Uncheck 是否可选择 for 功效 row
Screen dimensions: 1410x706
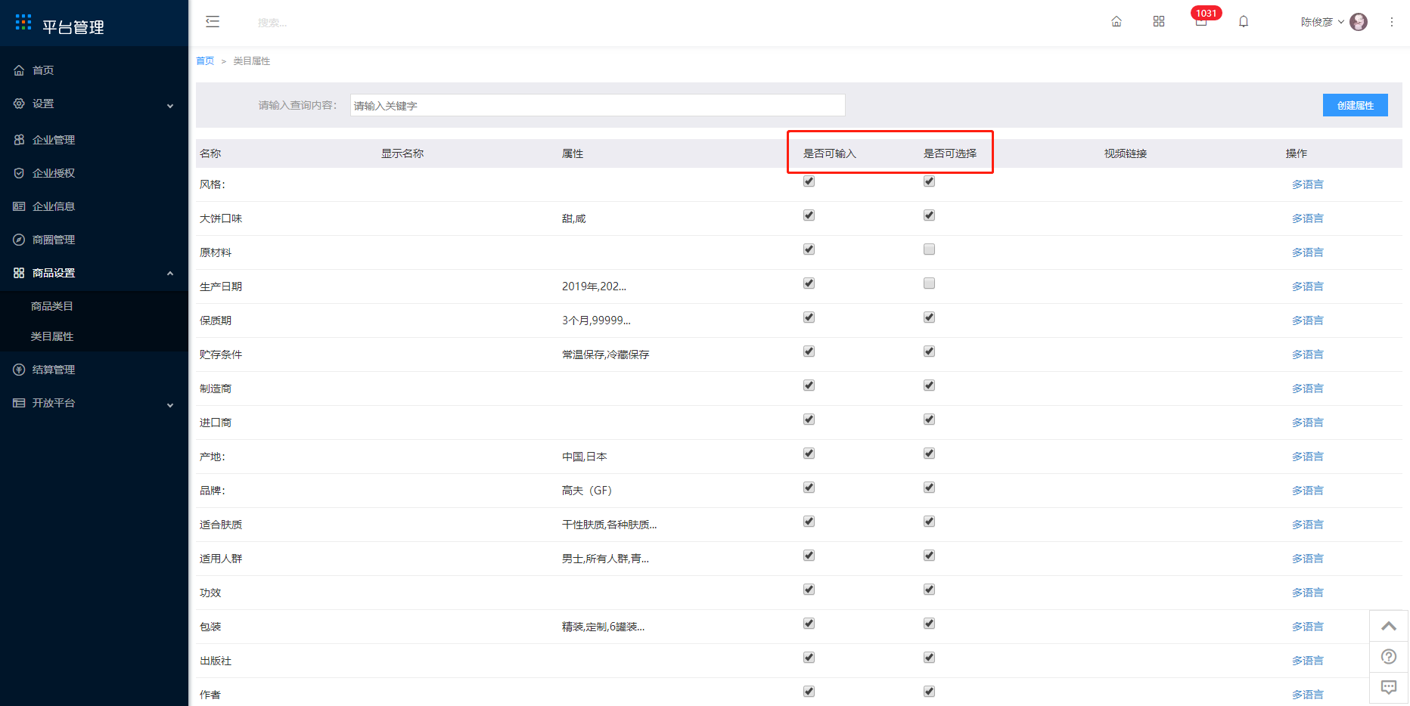coord(929,590)
